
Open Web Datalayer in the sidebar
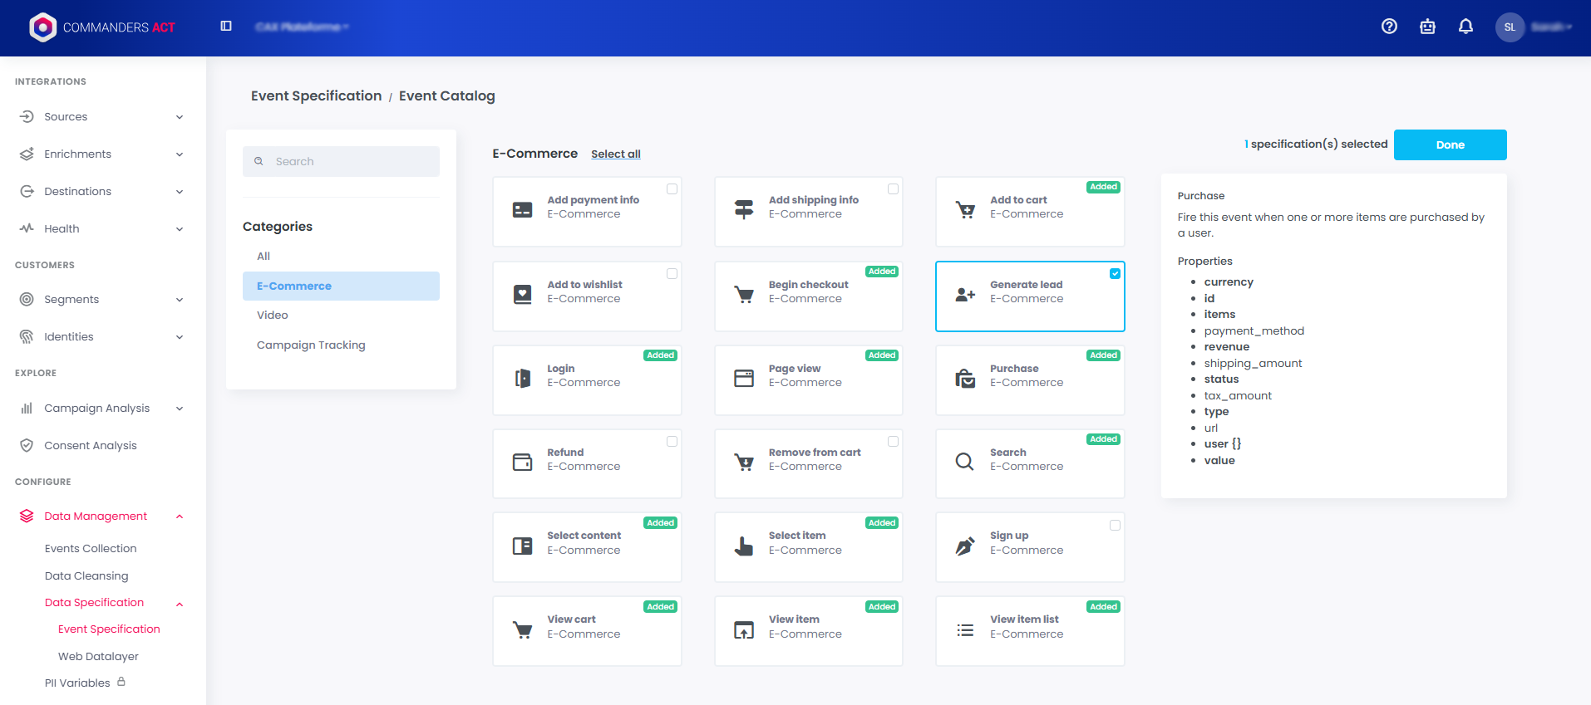pyautogui.click(x=98, y=656)
